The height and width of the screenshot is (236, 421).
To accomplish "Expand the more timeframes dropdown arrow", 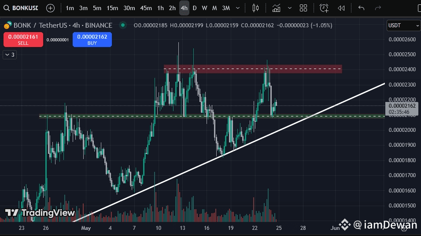I will coord(238,8).
